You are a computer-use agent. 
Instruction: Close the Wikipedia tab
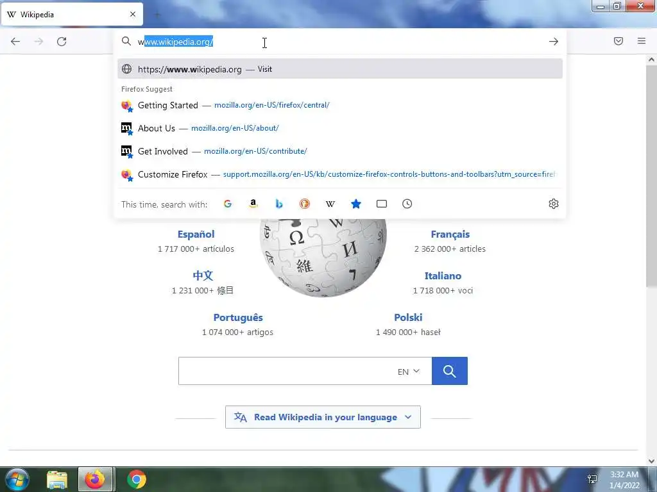click(133, 14)
